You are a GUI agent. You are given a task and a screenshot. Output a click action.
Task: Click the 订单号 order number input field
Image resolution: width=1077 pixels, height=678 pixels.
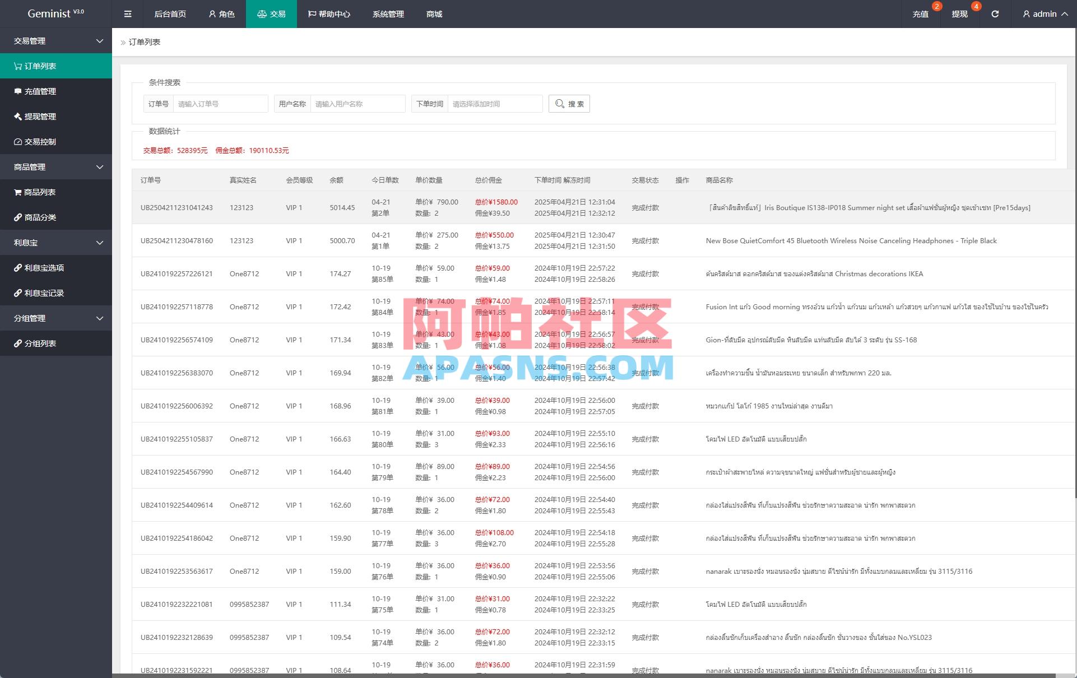click(220, 103)
